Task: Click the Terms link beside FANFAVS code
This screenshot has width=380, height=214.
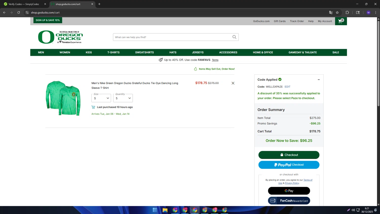Action: pyautogui.click(x=215, y=60)
